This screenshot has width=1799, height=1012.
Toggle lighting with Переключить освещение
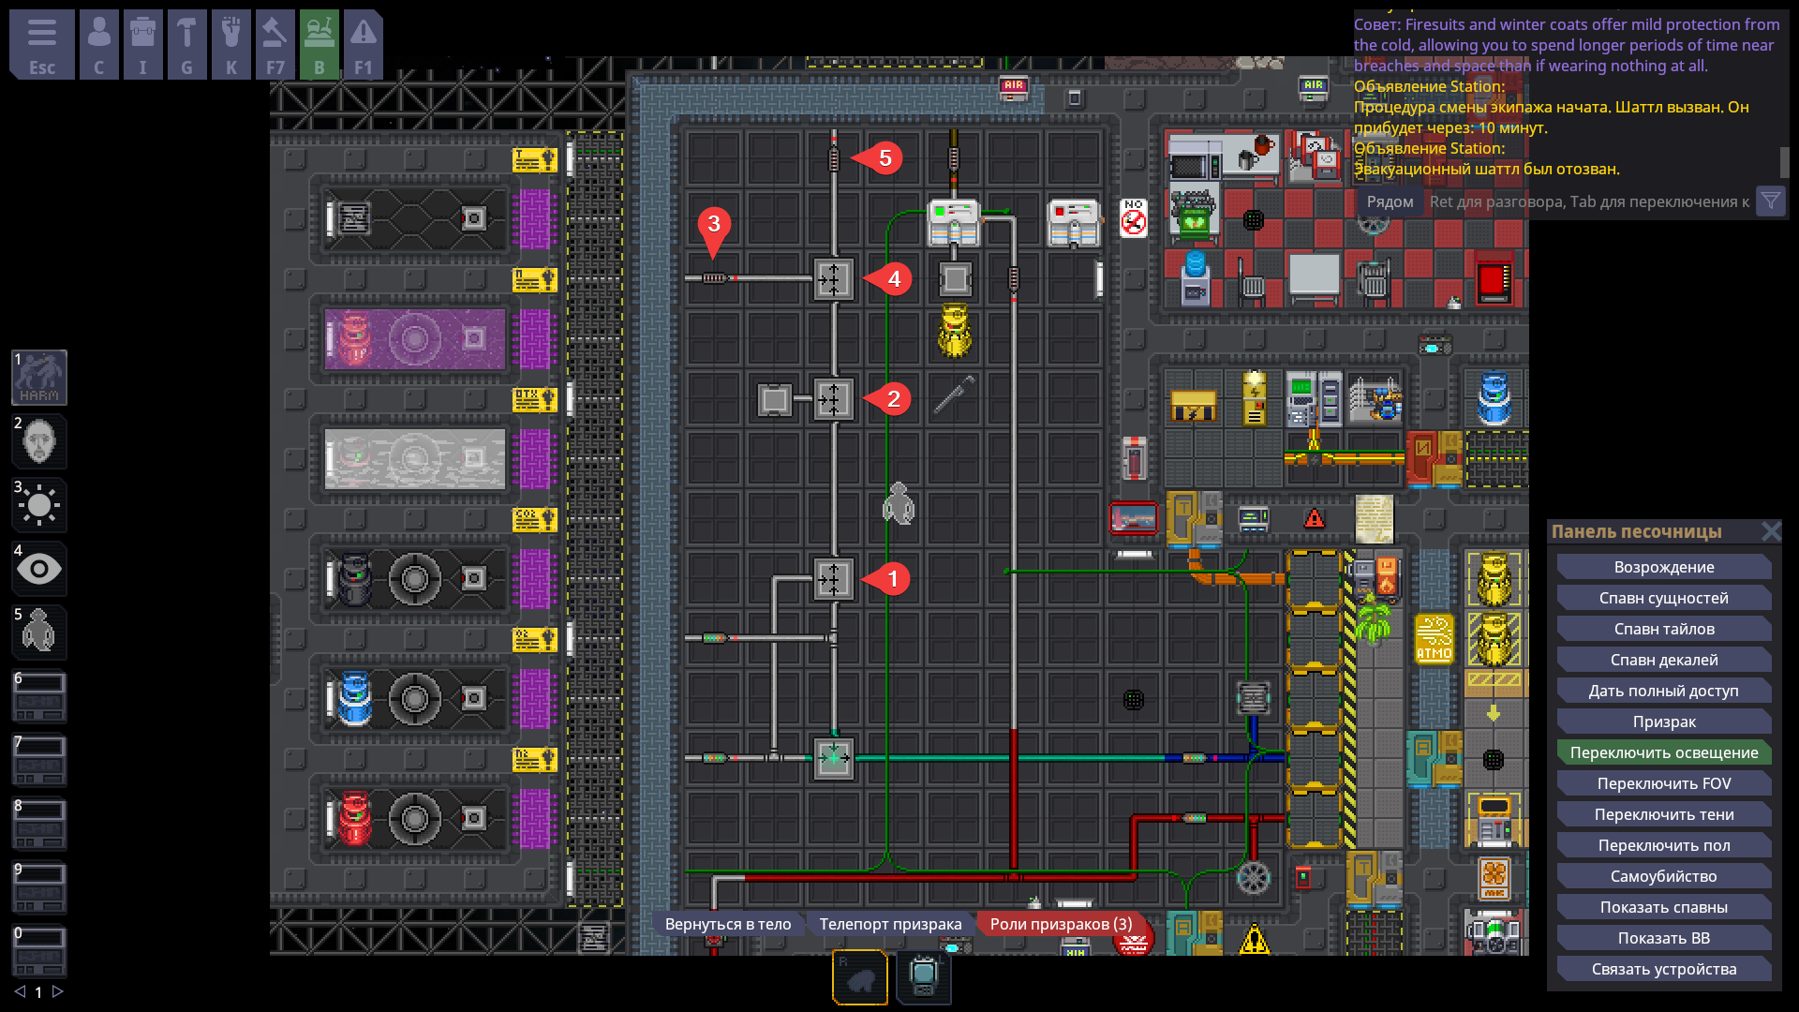pyautogui.click(x=1663, y=752)
